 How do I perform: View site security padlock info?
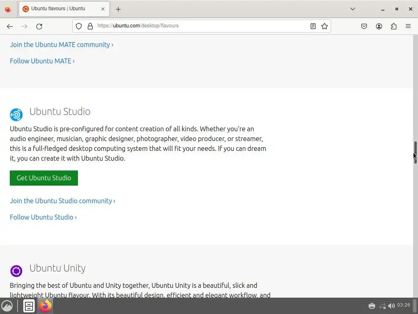coord(90,26)
